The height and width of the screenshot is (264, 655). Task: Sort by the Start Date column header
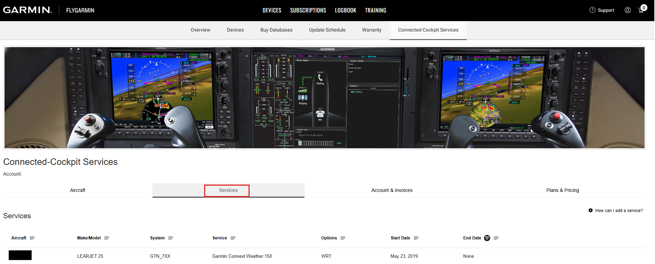click(401, 238)
